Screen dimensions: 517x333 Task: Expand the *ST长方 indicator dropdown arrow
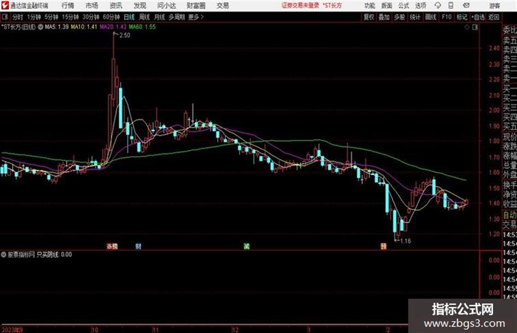pos(40,27)
